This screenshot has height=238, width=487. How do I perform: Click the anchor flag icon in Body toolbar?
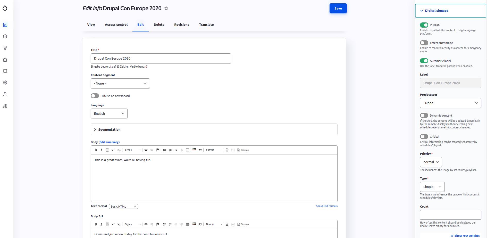point(158,150)
